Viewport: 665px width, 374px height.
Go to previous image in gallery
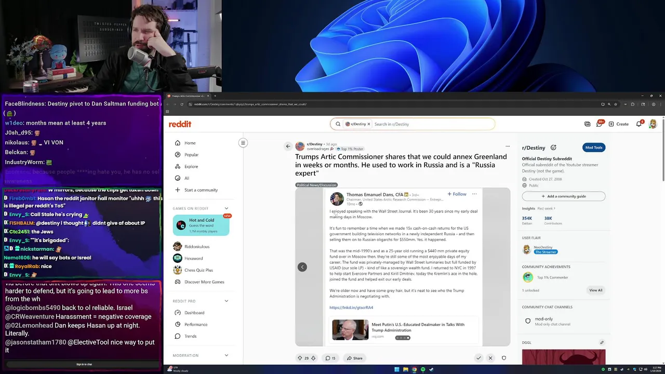coord(302,267)
